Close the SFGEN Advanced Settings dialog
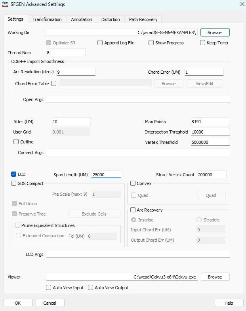 (x=242, y=4)
